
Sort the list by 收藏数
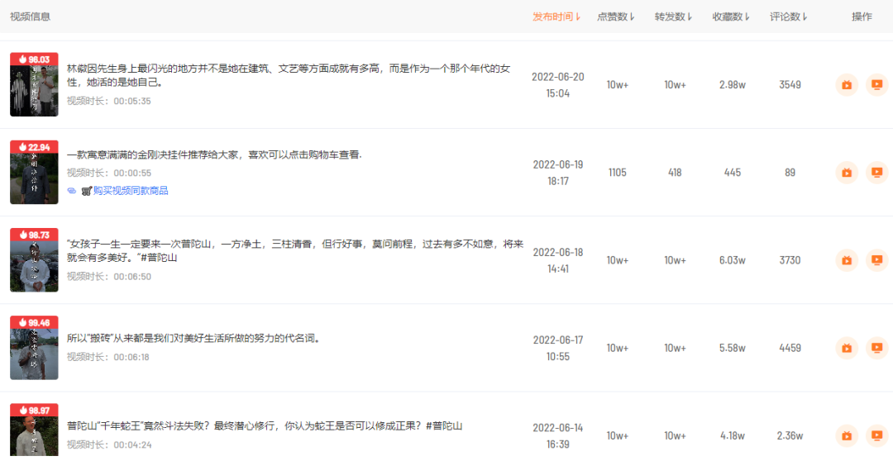tap(731, 17)
